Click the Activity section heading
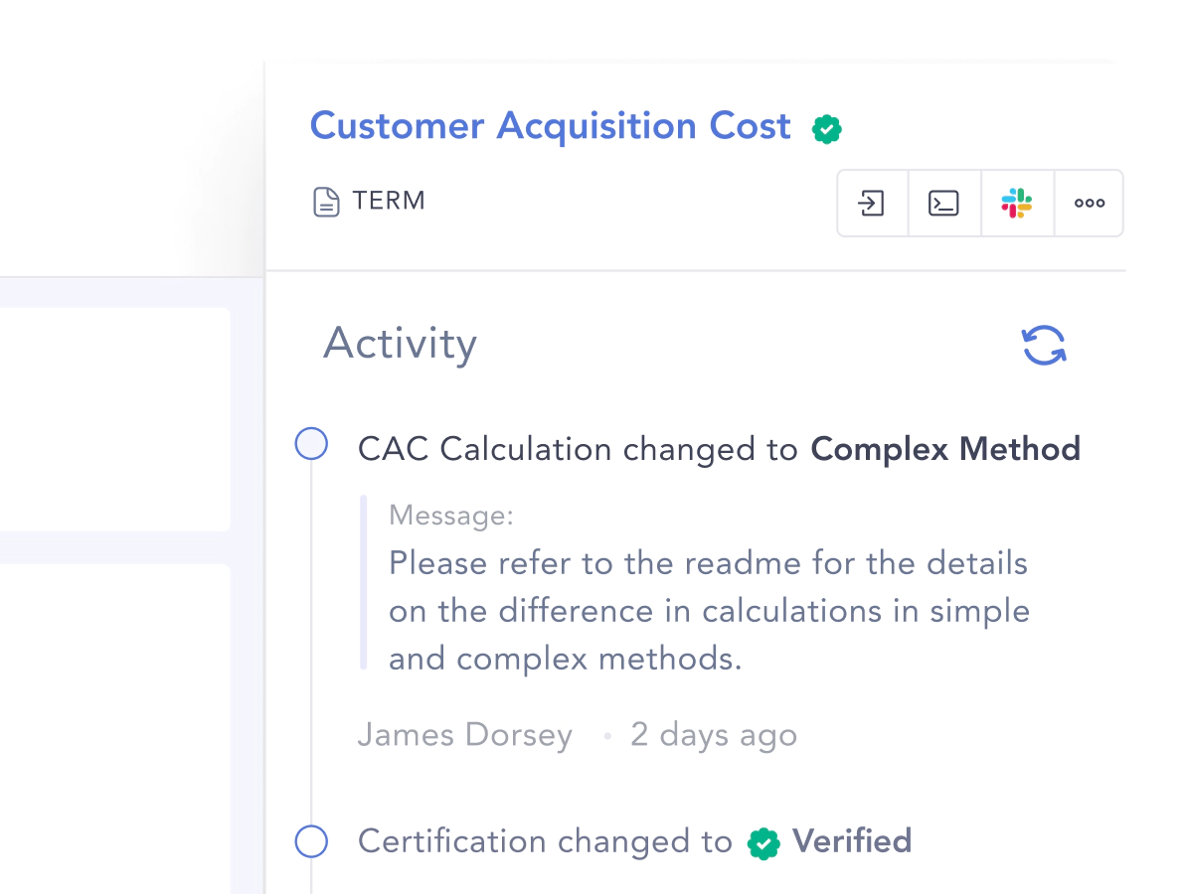Viewport: 1185px width, 894px height. tap(400, 345)
